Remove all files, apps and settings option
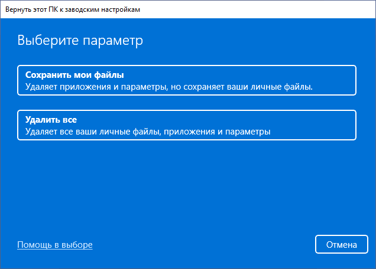The width and height of the screenshot is (376, 269). pyautogui.click(x=186, y=125)
